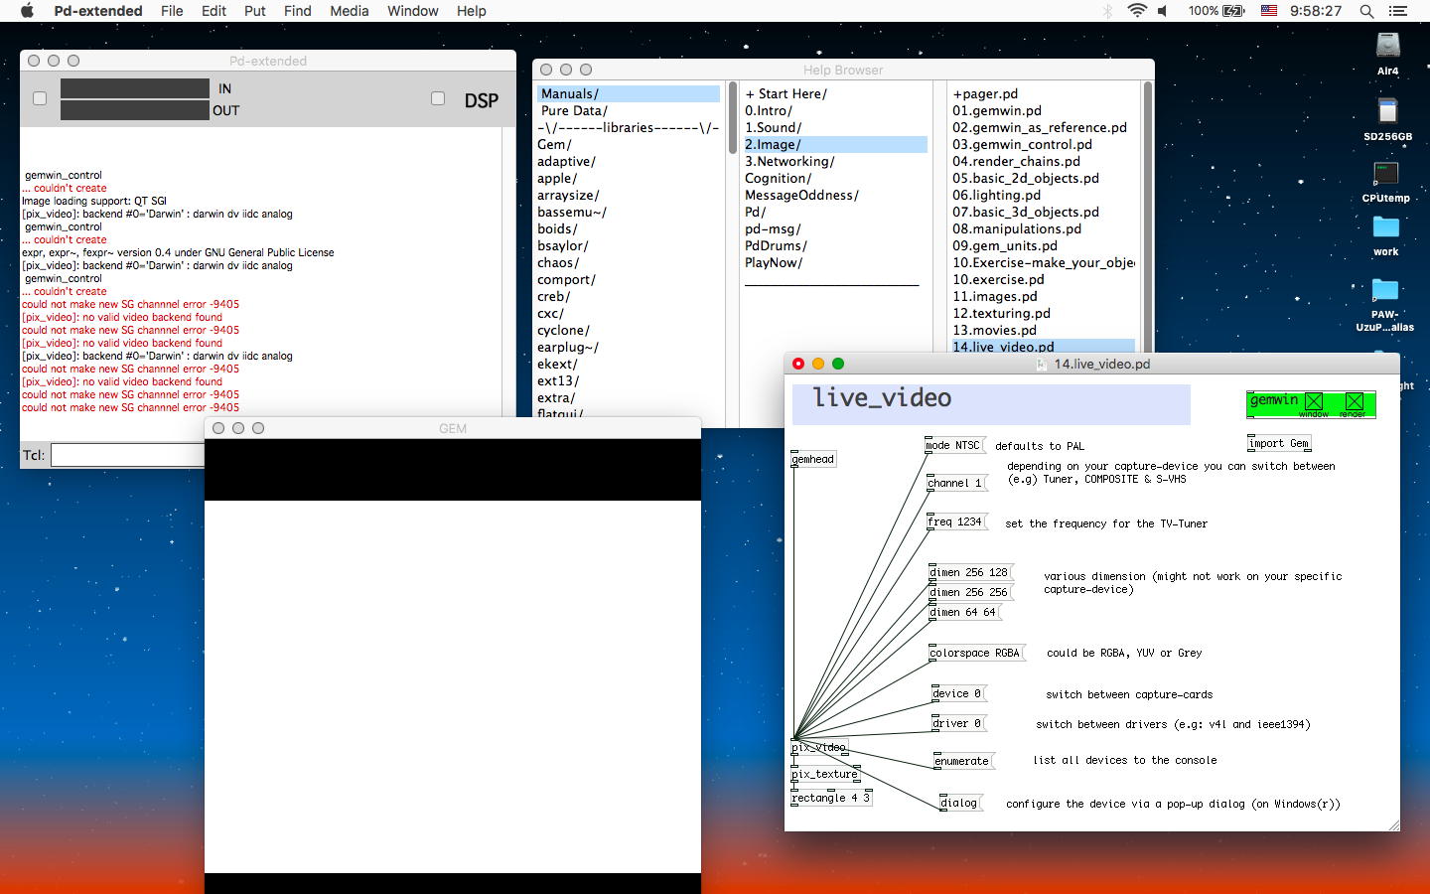
Task: Click the dialog message box
Action: [x=959, y=803]
